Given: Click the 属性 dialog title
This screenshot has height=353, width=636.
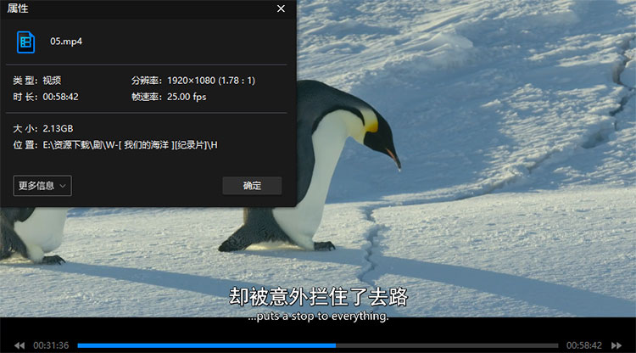Looking at the screenshot, I should click(x=19, y=8).
